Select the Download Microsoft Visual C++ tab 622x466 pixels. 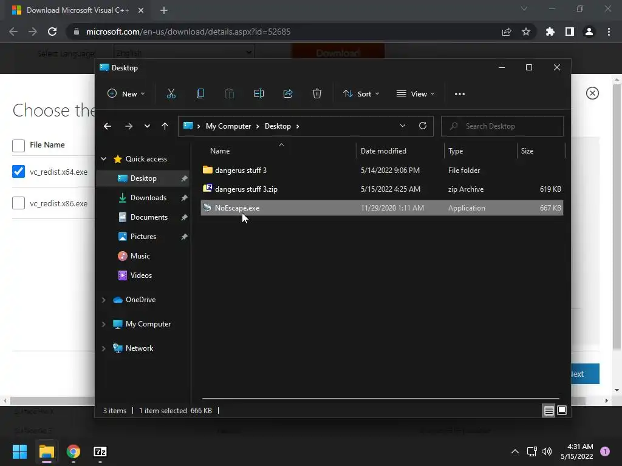77,11
